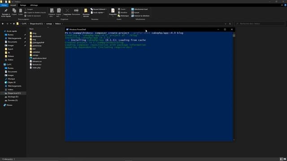Expand the Accès rapide ribbon dropdown

pos(98,13)
